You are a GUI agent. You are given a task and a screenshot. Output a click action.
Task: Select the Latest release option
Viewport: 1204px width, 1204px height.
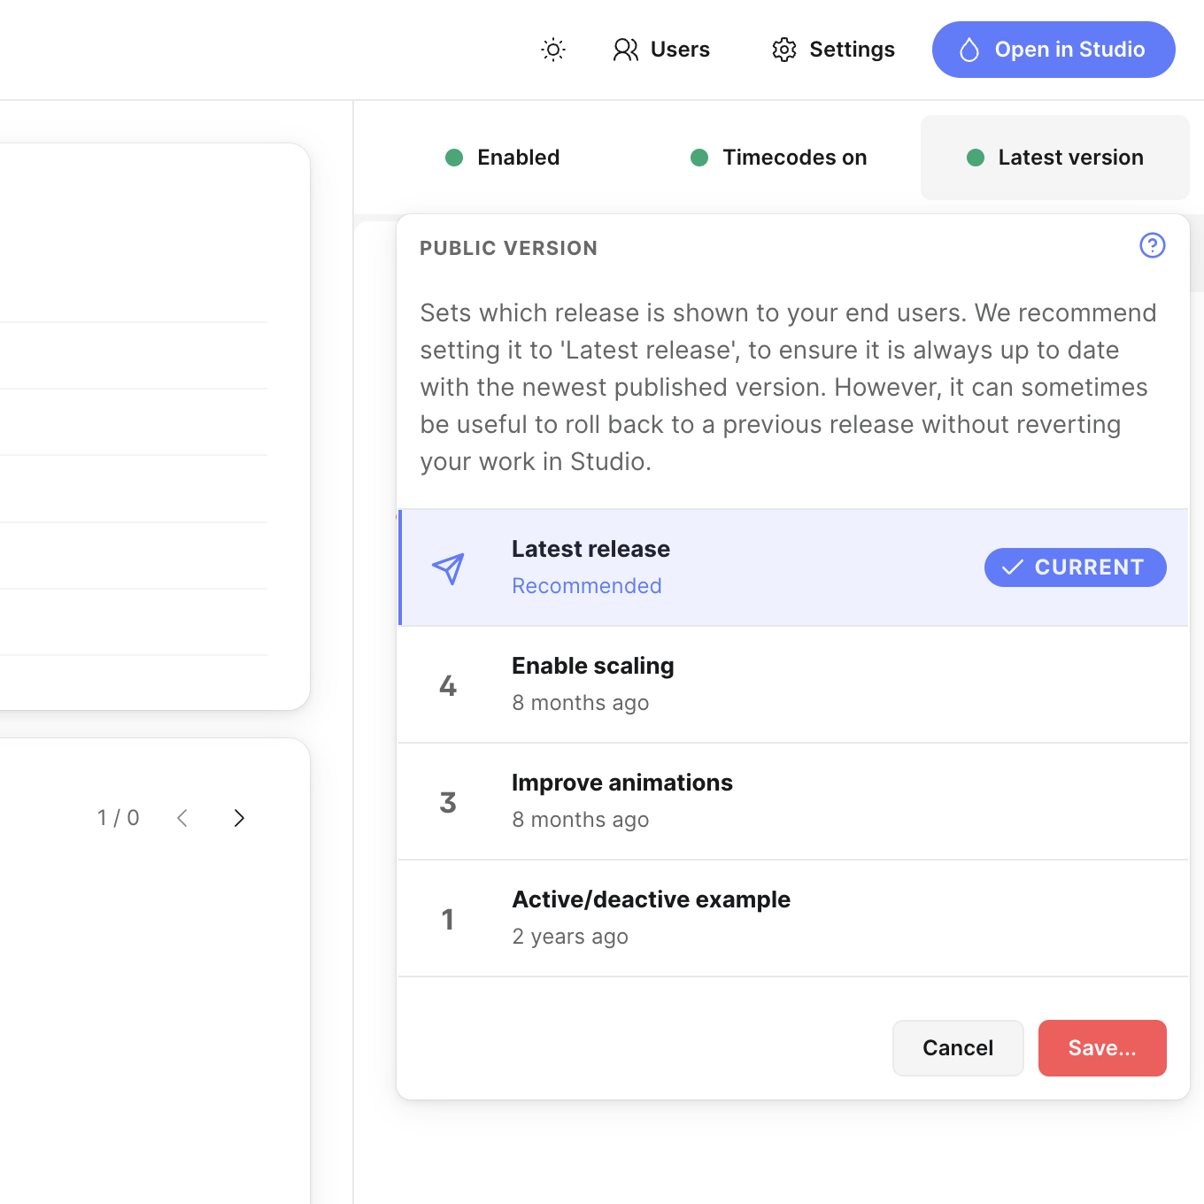[x=793, y=567]
